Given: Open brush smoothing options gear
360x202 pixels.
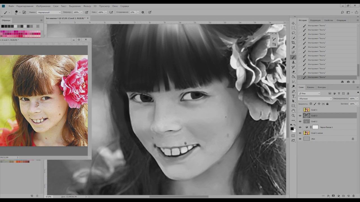Looking at the screenshot, I should (x=143, y=12).
